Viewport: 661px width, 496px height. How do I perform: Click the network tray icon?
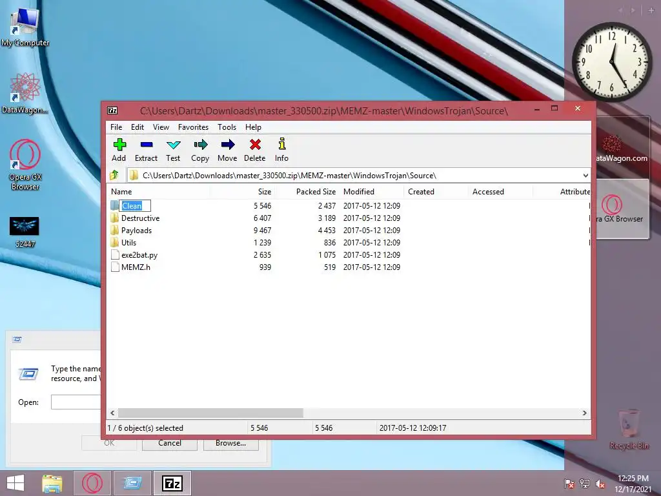coord(585,484)
